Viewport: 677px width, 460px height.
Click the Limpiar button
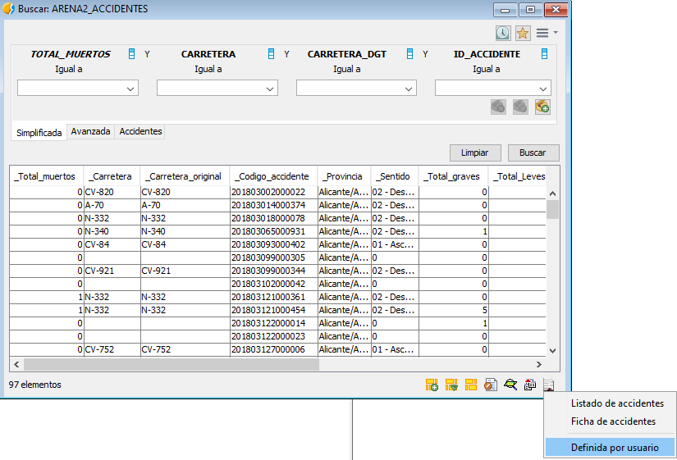point(475,153)
